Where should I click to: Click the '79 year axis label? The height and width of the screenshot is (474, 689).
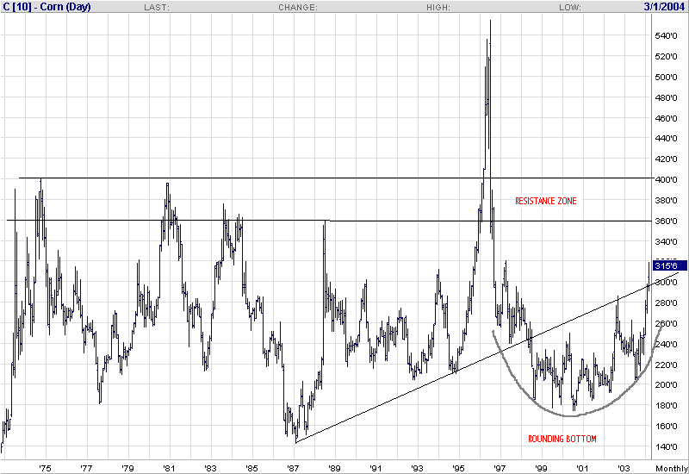coord(127,468)
